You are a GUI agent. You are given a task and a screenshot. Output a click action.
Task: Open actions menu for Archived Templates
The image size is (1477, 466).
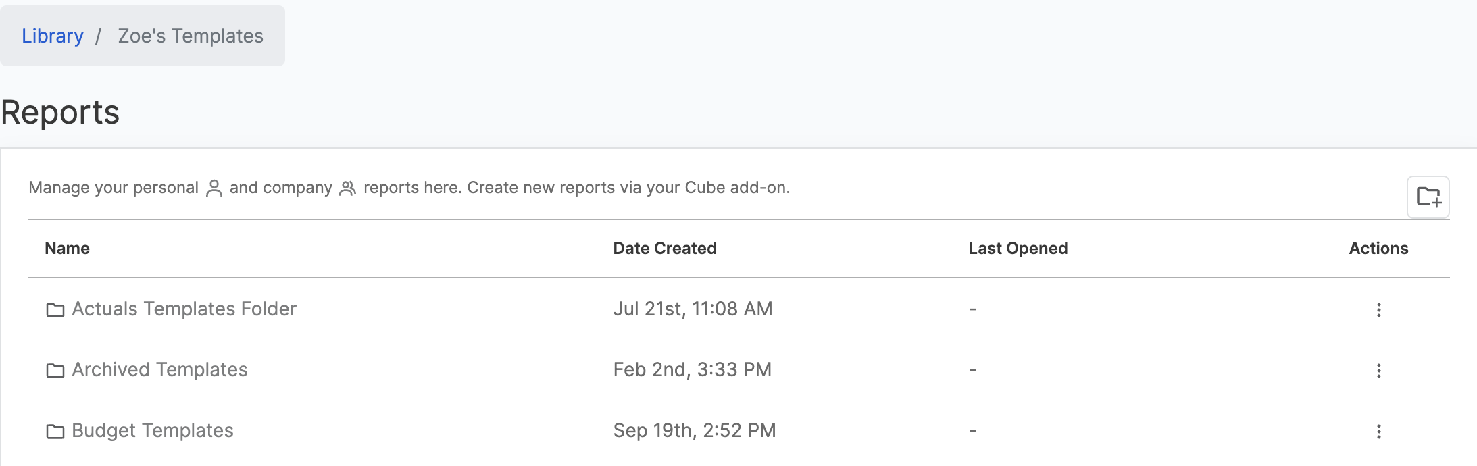1379,371
